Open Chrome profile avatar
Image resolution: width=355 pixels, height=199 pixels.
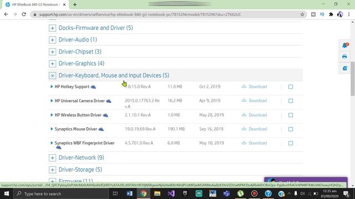point(340,14)
